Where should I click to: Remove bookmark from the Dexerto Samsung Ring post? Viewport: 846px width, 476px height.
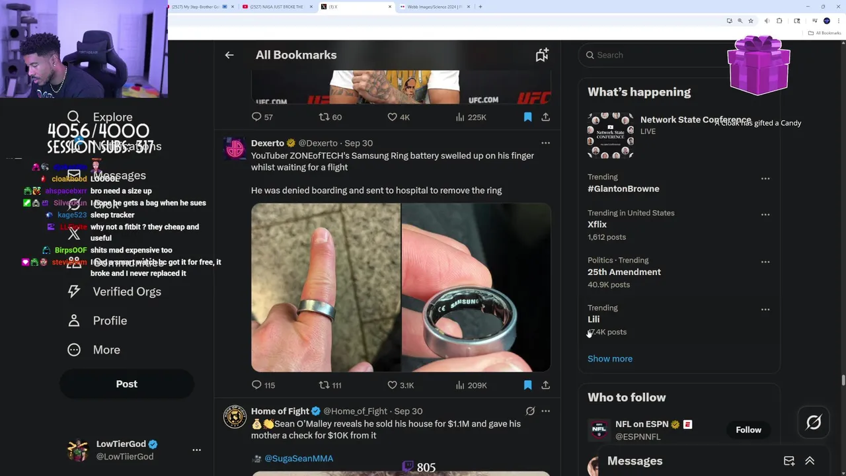pyautogui.click(x=527, y=385)
